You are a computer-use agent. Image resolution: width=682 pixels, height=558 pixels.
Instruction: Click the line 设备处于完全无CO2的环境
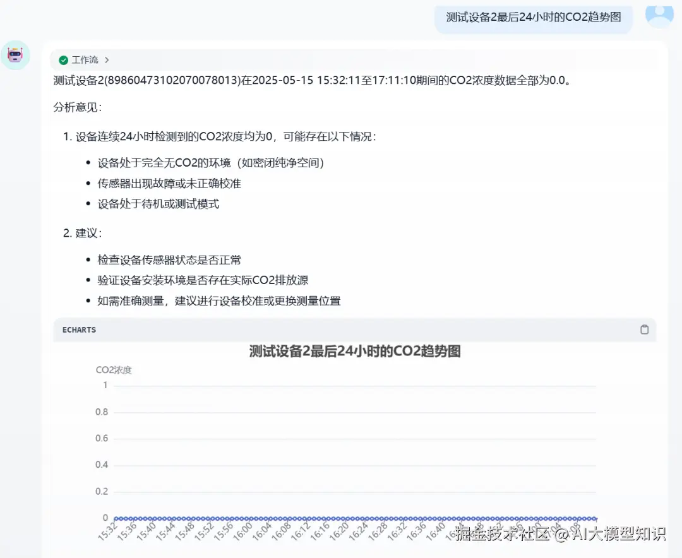211,163
